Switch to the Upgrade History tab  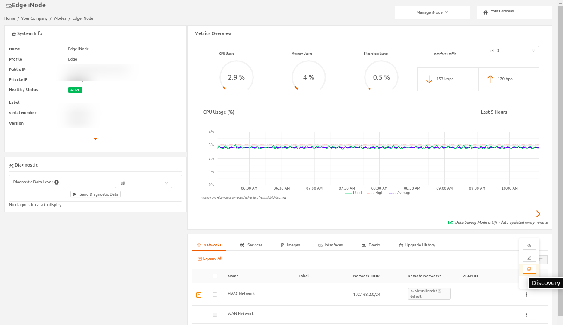click(x=417, y=245)
